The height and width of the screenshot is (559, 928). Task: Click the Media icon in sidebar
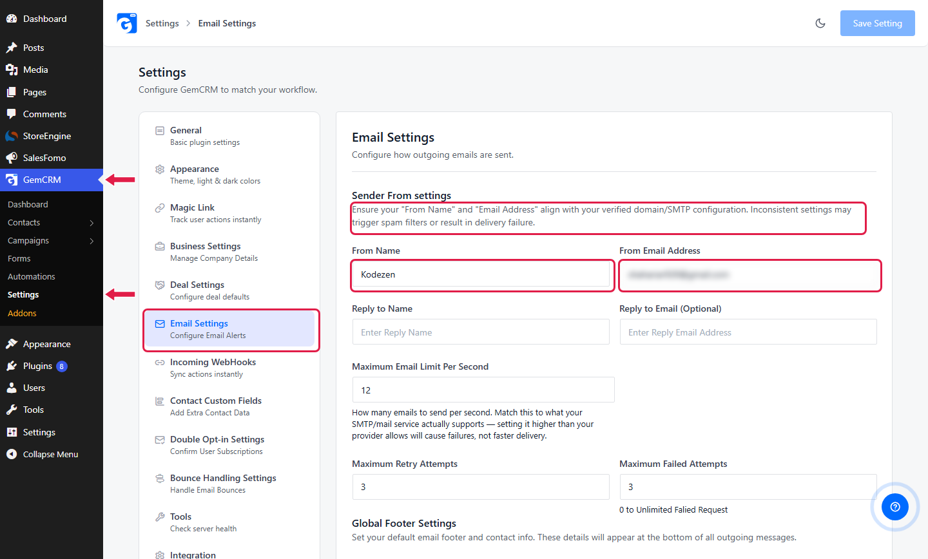tap(12, 70)
